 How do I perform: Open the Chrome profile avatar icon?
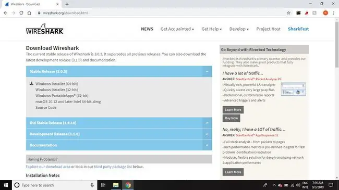point(325,13)
